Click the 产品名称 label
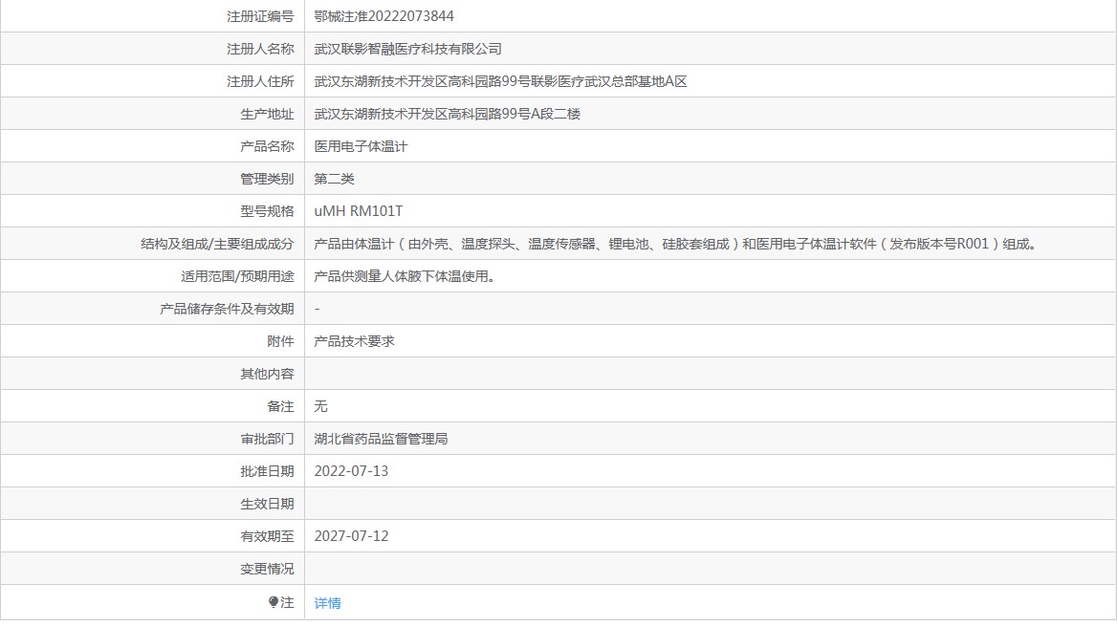Image resolution: width=1118 pixels, height=627 pixels. [267, 147]
